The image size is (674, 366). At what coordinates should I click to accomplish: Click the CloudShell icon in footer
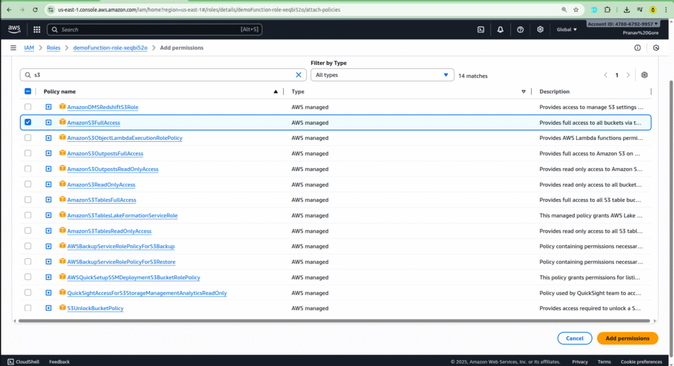[11, 361]
